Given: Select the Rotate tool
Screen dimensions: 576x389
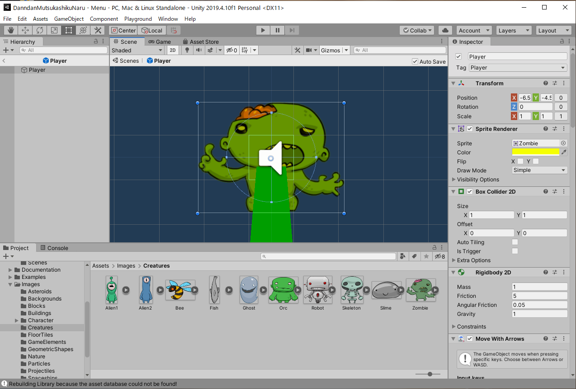Looking at the screenshot, I should pyautogui.click(x=40, y=30).
